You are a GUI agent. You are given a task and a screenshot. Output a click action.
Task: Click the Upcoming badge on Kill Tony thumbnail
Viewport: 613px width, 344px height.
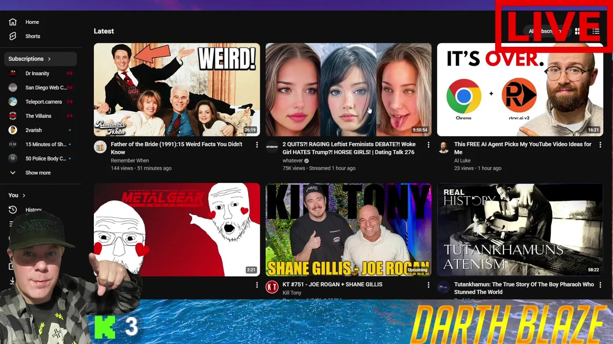[x=417, y=270]
